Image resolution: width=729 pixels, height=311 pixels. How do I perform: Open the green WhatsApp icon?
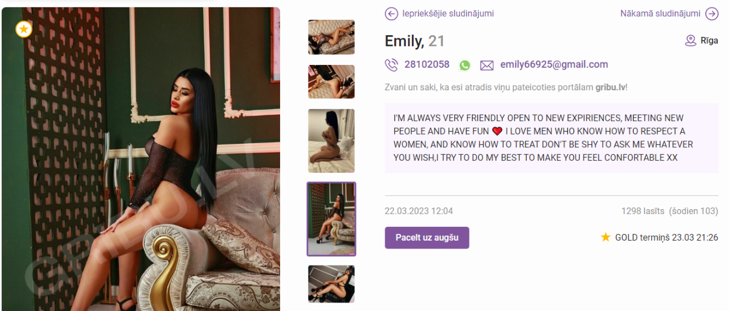click(465, 65)
